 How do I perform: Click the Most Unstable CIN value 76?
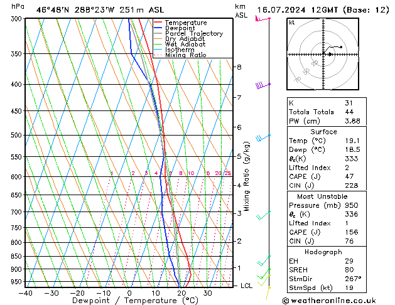pos(349,241)
